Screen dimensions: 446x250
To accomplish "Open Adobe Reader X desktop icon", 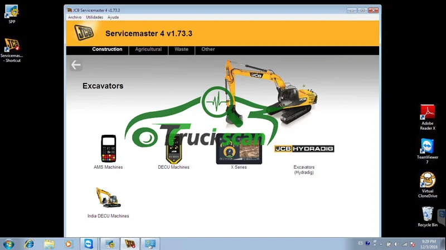I will (x=428, y=117).
